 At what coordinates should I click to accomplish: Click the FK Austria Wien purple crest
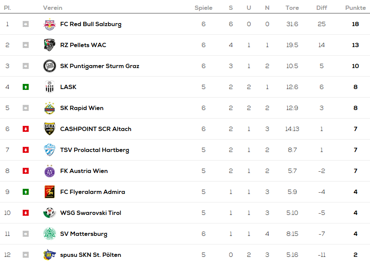click(50, 171)
